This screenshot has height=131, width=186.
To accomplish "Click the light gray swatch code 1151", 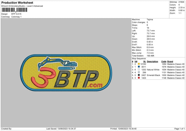I will tap(139, 72).
